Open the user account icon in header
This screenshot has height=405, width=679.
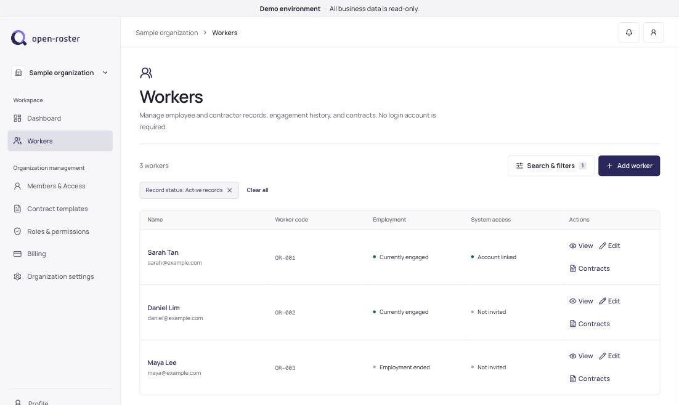coord(654,33)
